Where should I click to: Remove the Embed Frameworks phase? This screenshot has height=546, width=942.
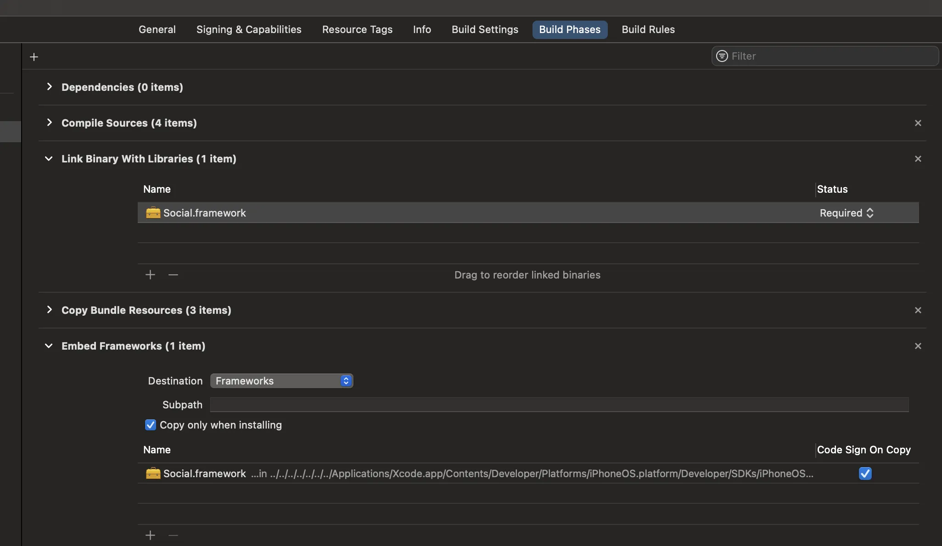pos(918,346)
